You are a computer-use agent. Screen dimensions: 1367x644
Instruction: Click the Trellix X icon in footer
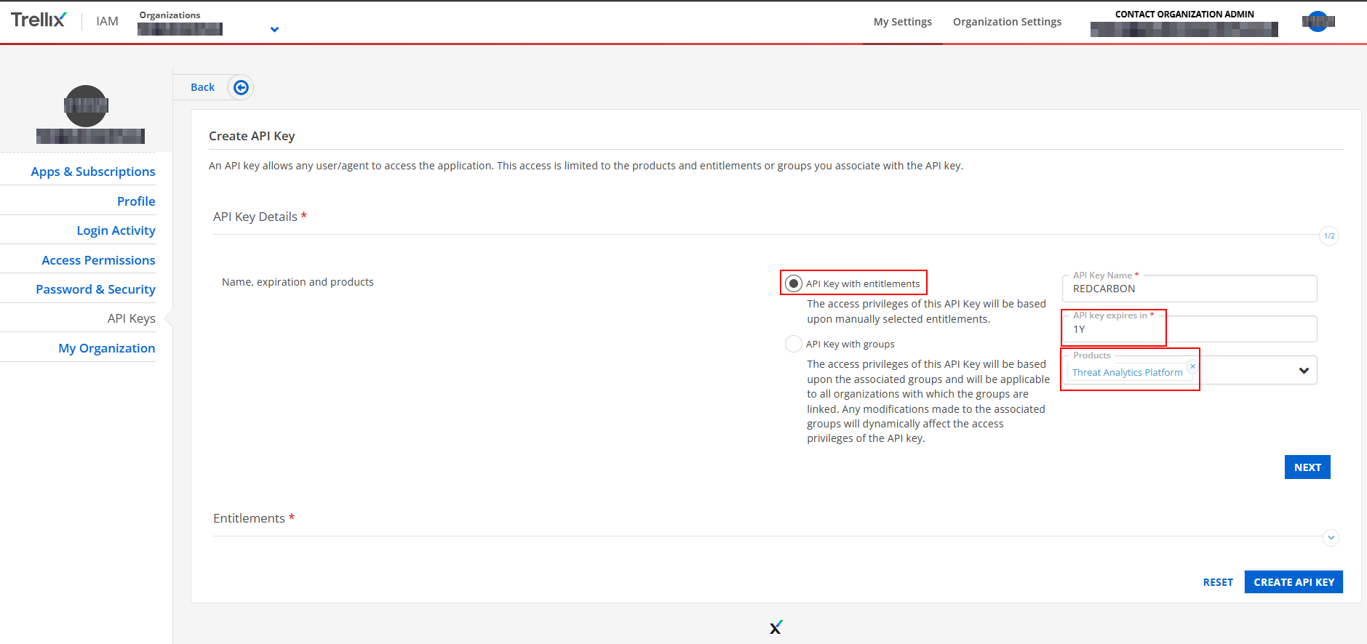coord(776,627)
